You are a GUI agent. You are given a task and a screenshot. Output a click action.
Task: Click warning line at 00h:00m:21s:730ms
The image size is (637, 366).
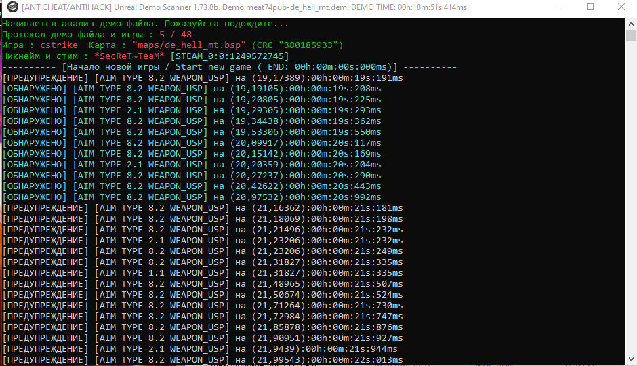click(203, 306)
